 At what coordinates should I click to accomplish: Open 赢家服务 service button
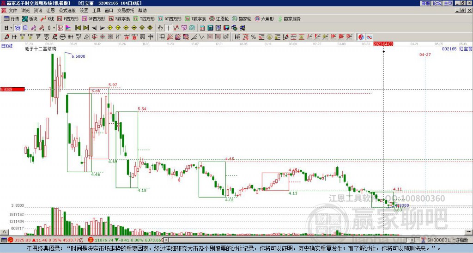click(x=289, y=18)
